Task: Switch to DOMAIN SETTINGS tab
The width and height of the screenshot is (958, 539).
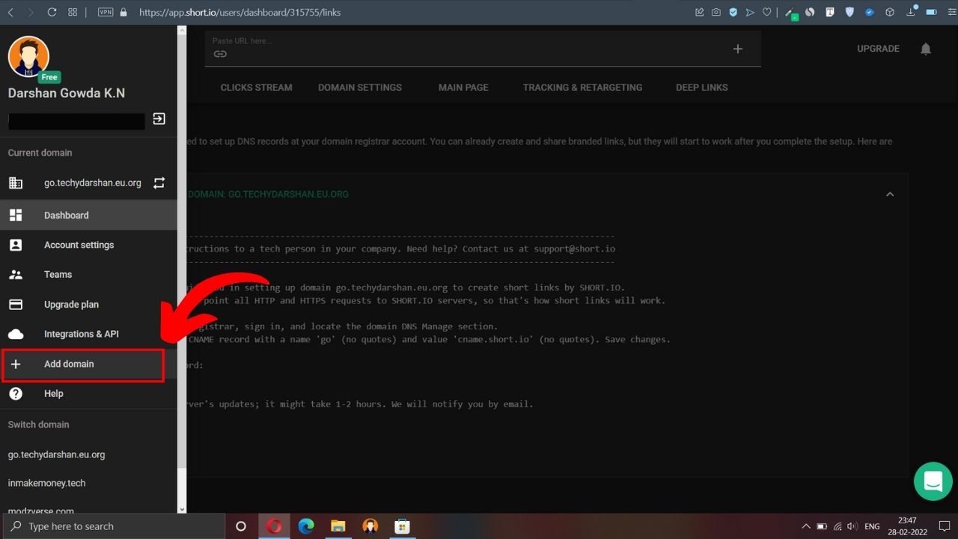Action: [360, 88]
